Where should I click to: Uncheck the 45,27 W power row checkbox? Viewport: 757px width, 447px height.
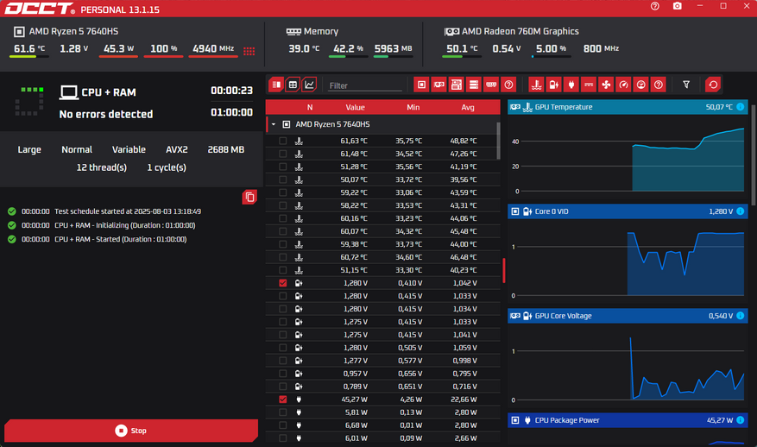click(x=283, y=400)
